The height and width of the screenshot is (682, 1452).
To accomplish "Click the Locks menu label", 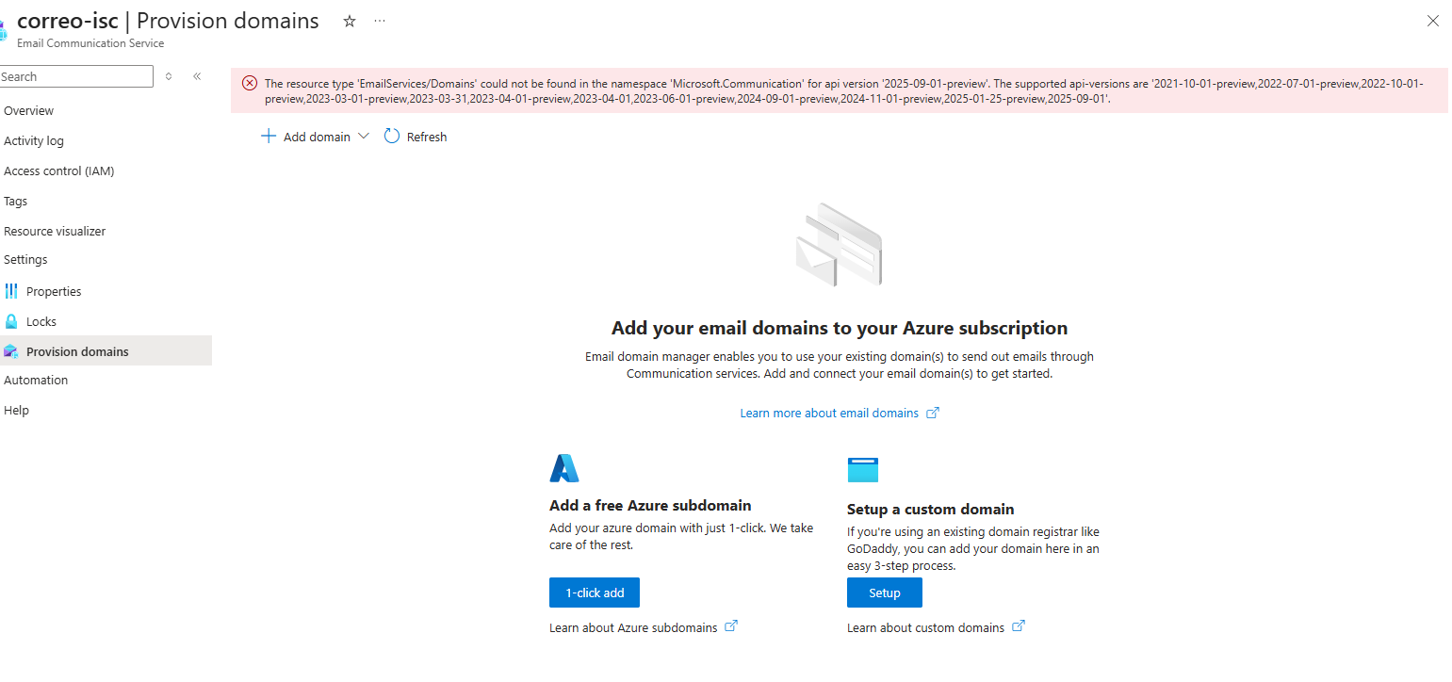I will pyautogui.click(x=41, y=321).
